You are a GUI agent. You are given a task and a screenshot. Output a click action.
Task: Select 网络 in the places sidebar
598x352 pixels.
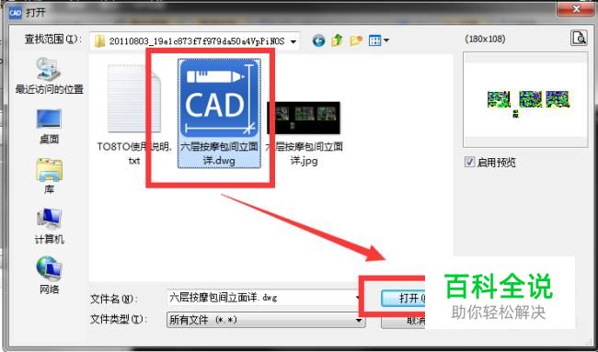point(49,276)
